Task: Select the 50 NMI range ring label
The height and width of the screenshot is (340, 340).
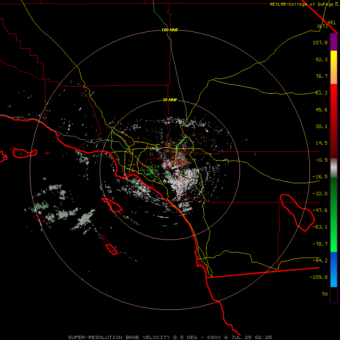Action: point(170,100)
